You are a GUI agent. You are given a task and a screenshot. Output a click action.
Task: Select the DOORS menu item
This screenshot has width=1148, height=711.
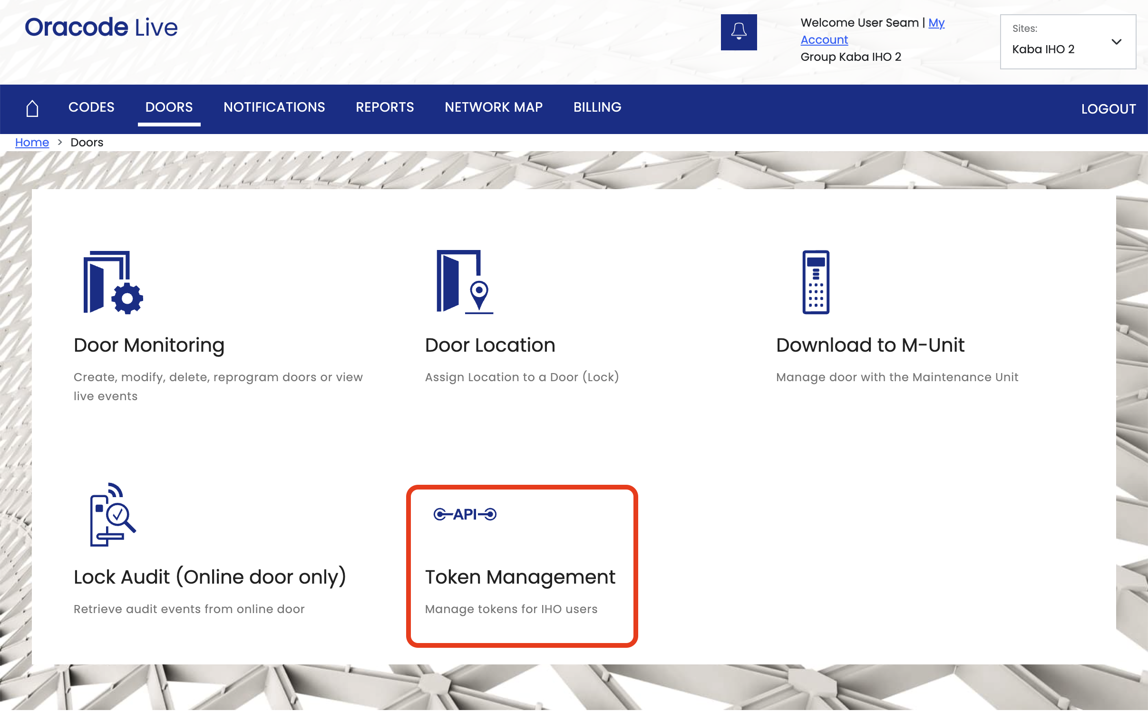click(169, 107)
